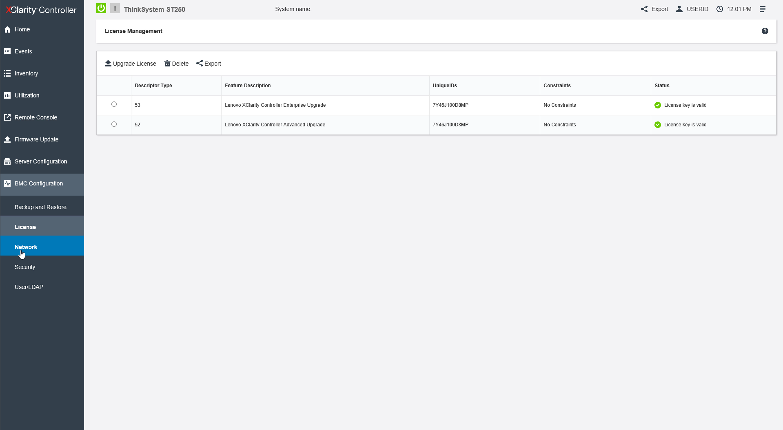Click the Delete button label

point(180,64)
